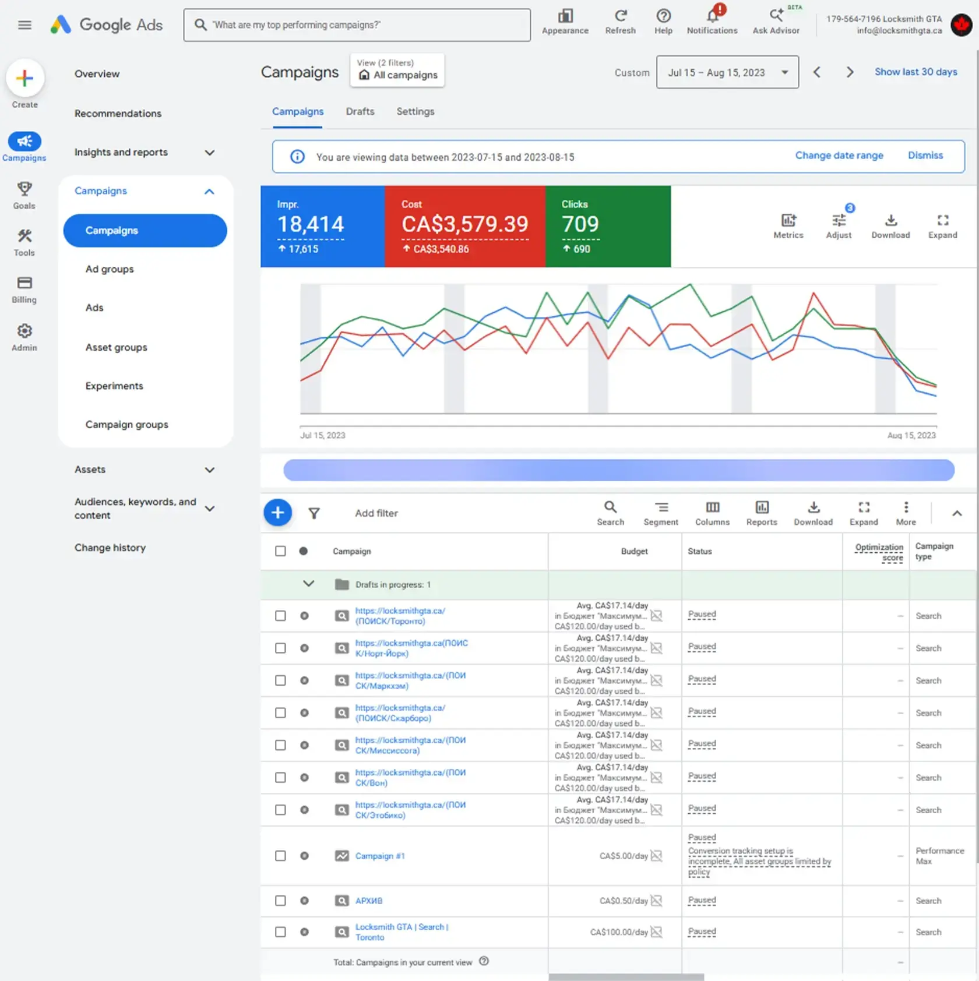
Task: Click the horizontal table scrollbar
Action: (x=626, y=977)
